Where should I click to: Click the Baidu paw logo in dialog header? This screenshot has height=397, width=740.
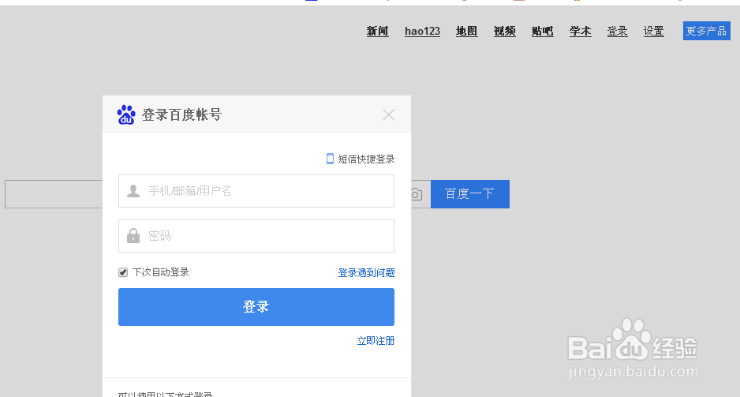pos(126,114)
